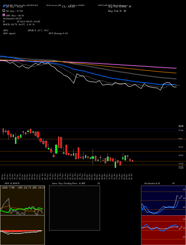Click the 89.34 price axis label
This screenshot has width=186, height=245.
(x=181, y=147)
